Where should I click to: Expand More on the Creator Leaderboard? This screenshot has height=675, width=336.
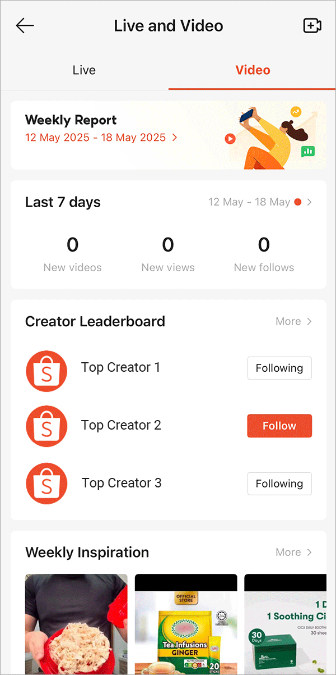tap(294, 321)
